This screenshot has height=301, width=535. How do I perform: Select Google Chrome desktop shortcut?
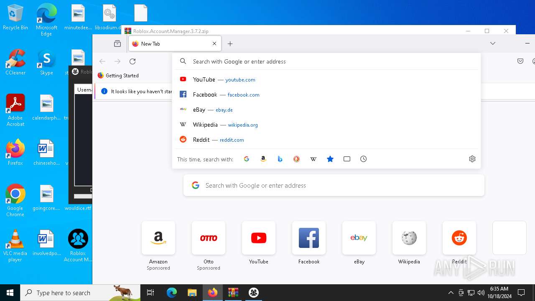point(15,201)
